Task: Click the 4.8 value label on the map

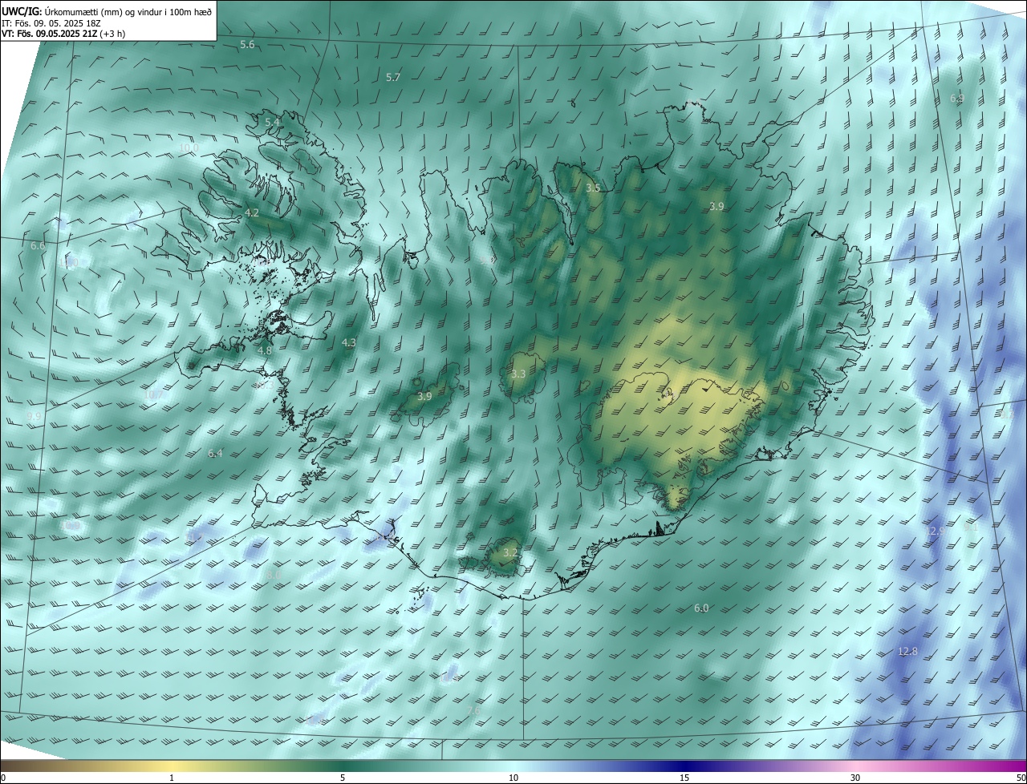Action: click(x=265, y=351)
